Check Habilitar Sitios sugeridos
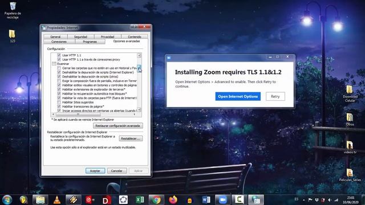 click(x=59, y=102)
